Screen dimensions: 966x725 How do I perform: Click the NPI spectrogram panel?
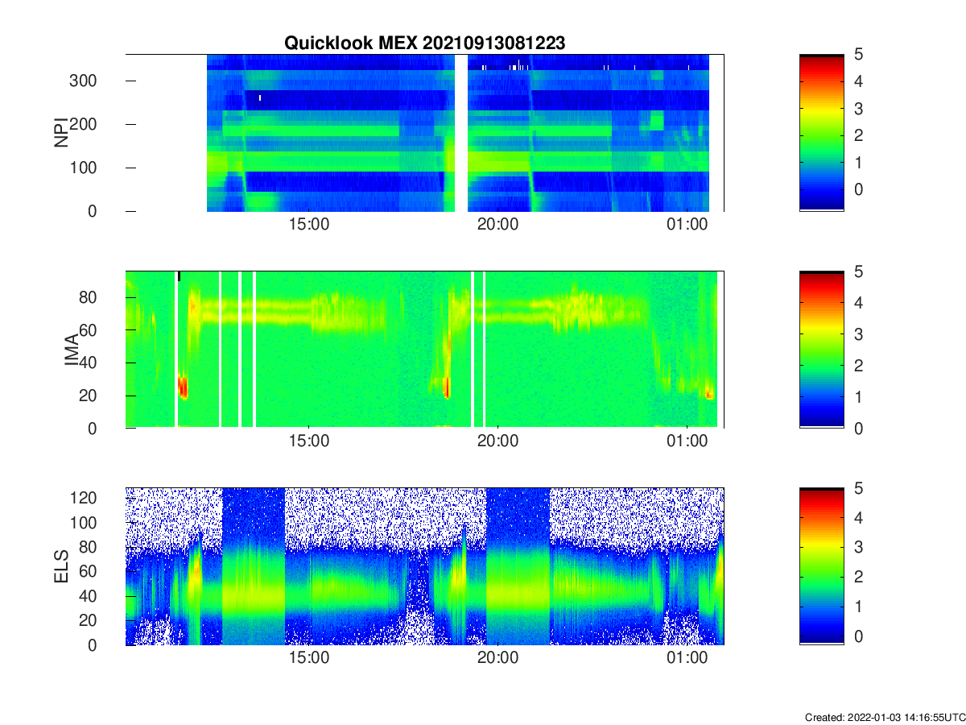(425, 133)
